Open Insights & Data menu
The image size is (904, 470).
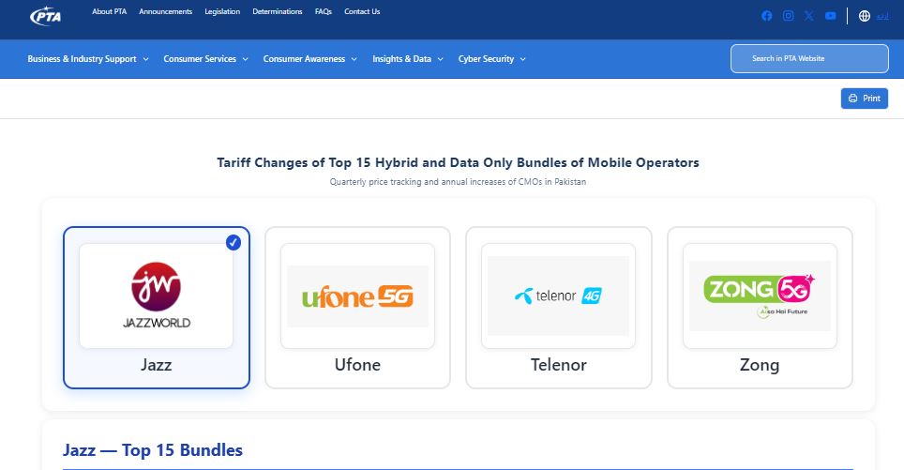(x=402, y=59)
